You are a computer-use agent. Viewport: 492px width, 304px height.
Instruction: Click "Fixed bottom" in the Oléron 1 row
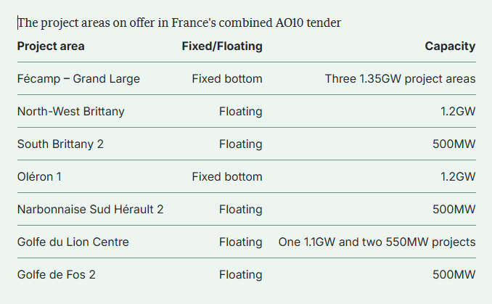point(227,176)
